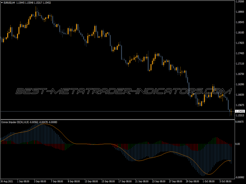Click time axis label 9 Sep 08:00
The width and height of the screenshot is (246, 184).
pyautogui.click(x=74, y=182)
